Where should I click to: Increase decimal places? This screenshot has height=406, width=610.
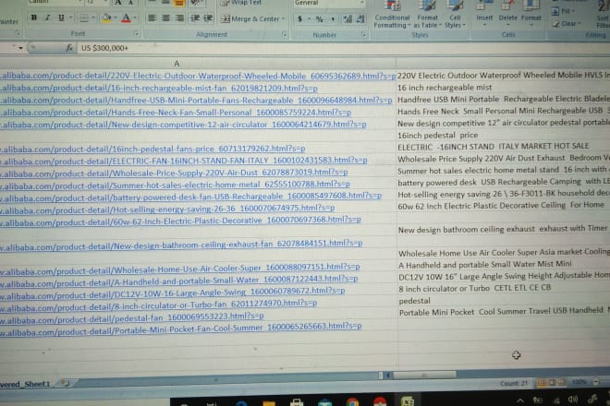tap(348, 18)
